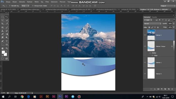Open the Opaklık slider arrow

174,24
